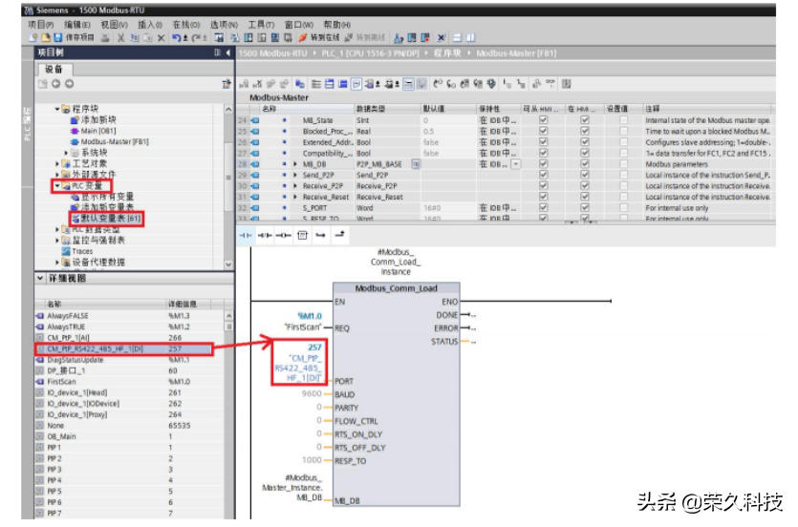Toggle visible-in-HMI checkbox for Receive_Reset row
Screen dimensions: 798x527
[x=585, y=197]
